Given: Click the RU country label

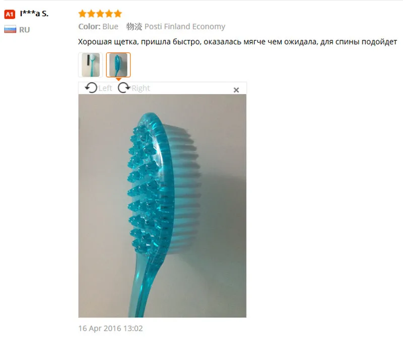Looking at the screenshot, I should (24, 30).
